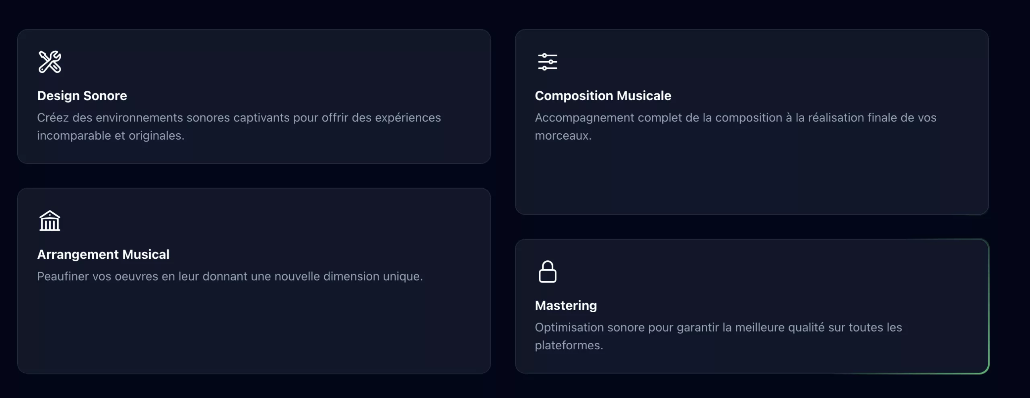
Task: Click empty area of Arrangement Musical card
Action: pos(253,330)
